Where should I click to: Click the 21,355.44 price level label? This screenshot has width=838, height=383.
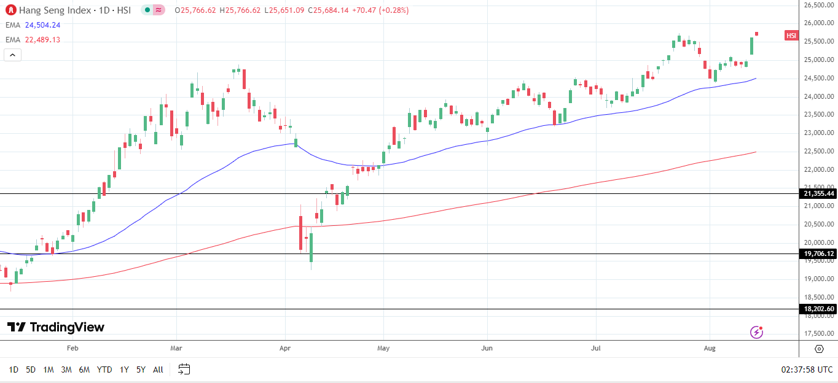click(817, 193)
